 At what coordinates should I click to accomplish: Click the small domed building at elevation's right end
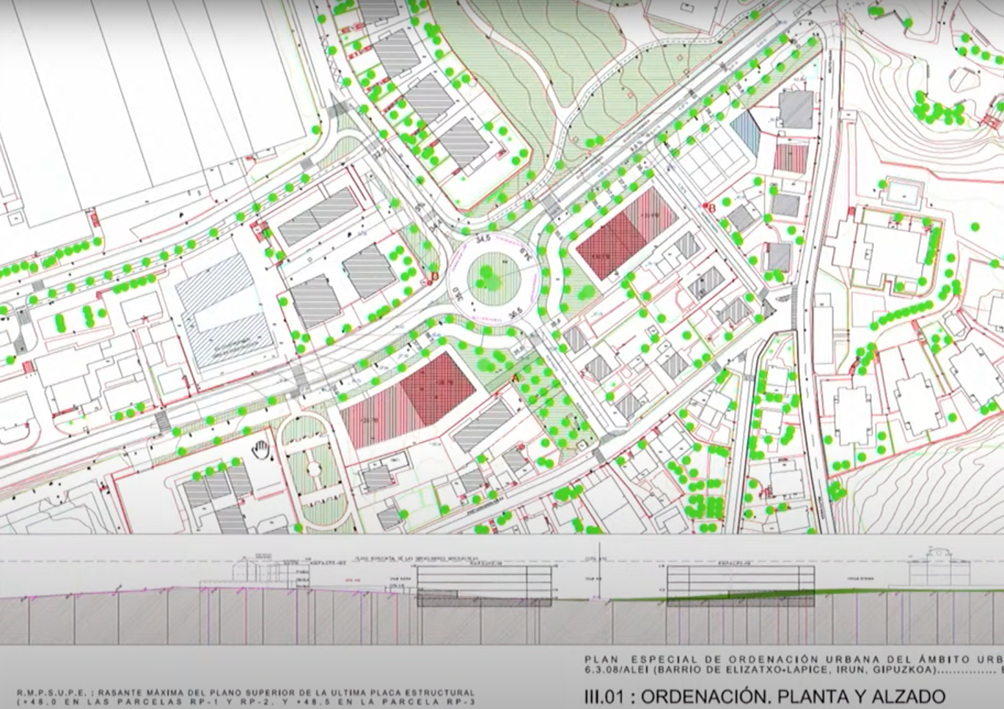(x=939, y=568)
